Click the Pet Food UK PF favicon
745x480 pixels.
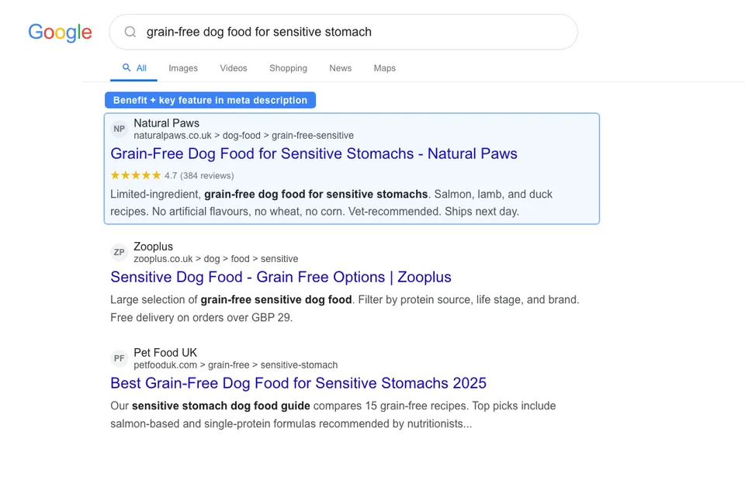119,358
